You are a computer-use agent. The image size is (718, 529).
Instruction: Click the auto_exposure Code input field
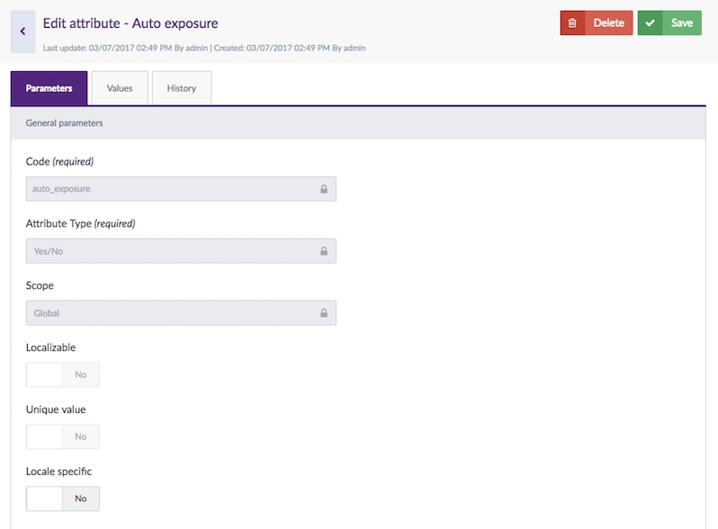171,189
